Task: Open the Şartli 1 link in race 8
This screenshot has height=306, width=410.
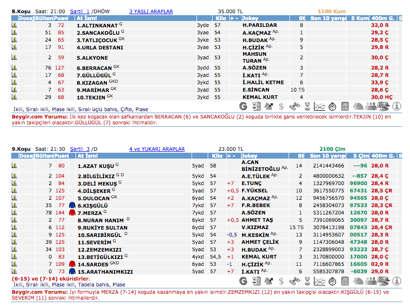Action: (80, 11)
